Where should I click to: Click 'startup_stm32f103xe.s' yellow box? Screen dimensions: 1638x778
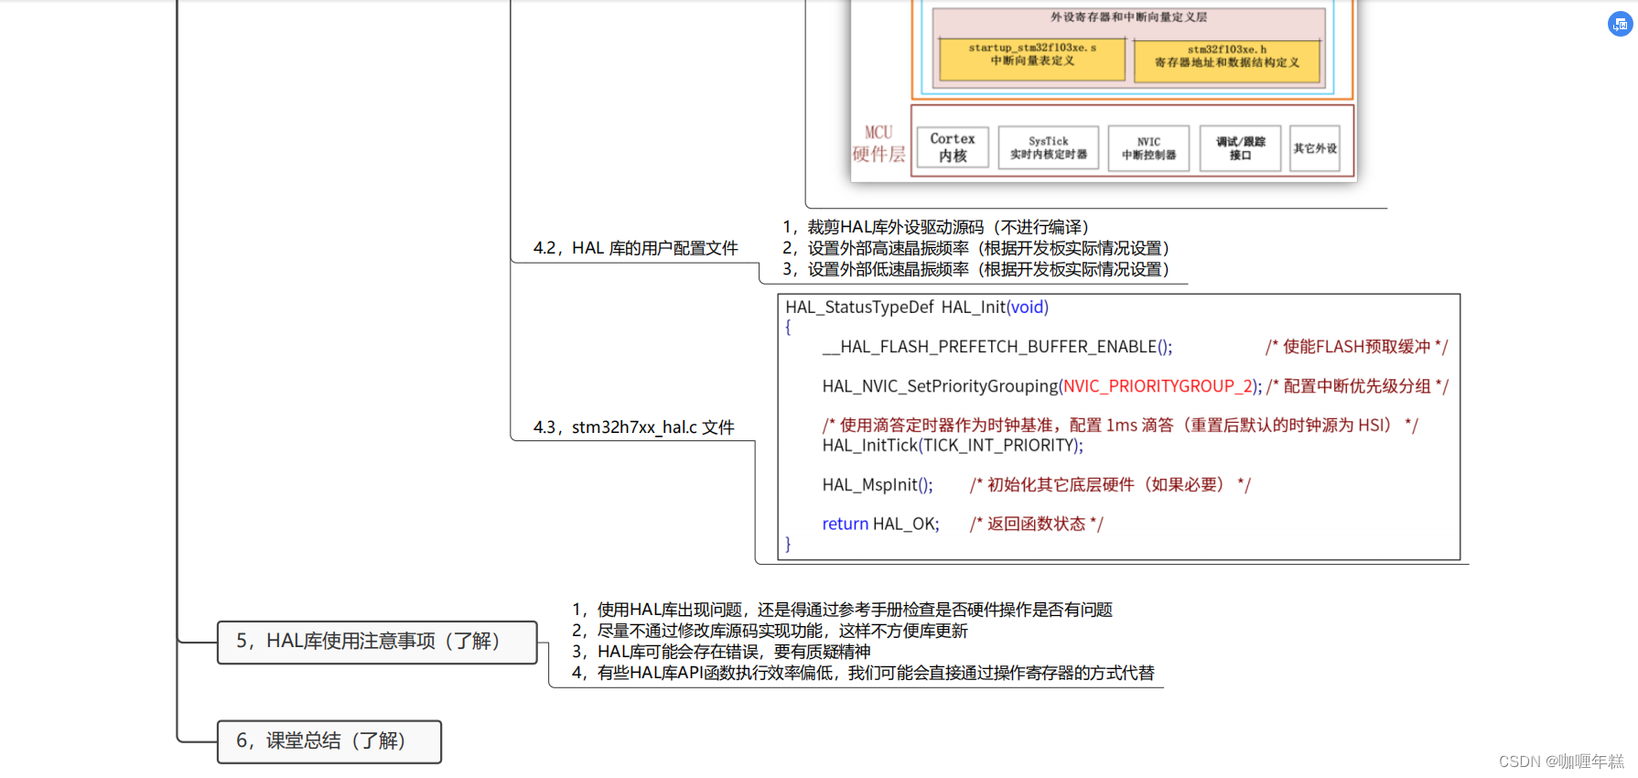point(1032,59)
